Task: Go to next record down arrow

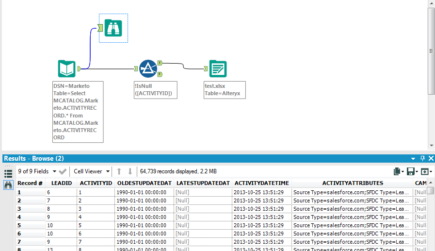Action: (x=130, y=171)
